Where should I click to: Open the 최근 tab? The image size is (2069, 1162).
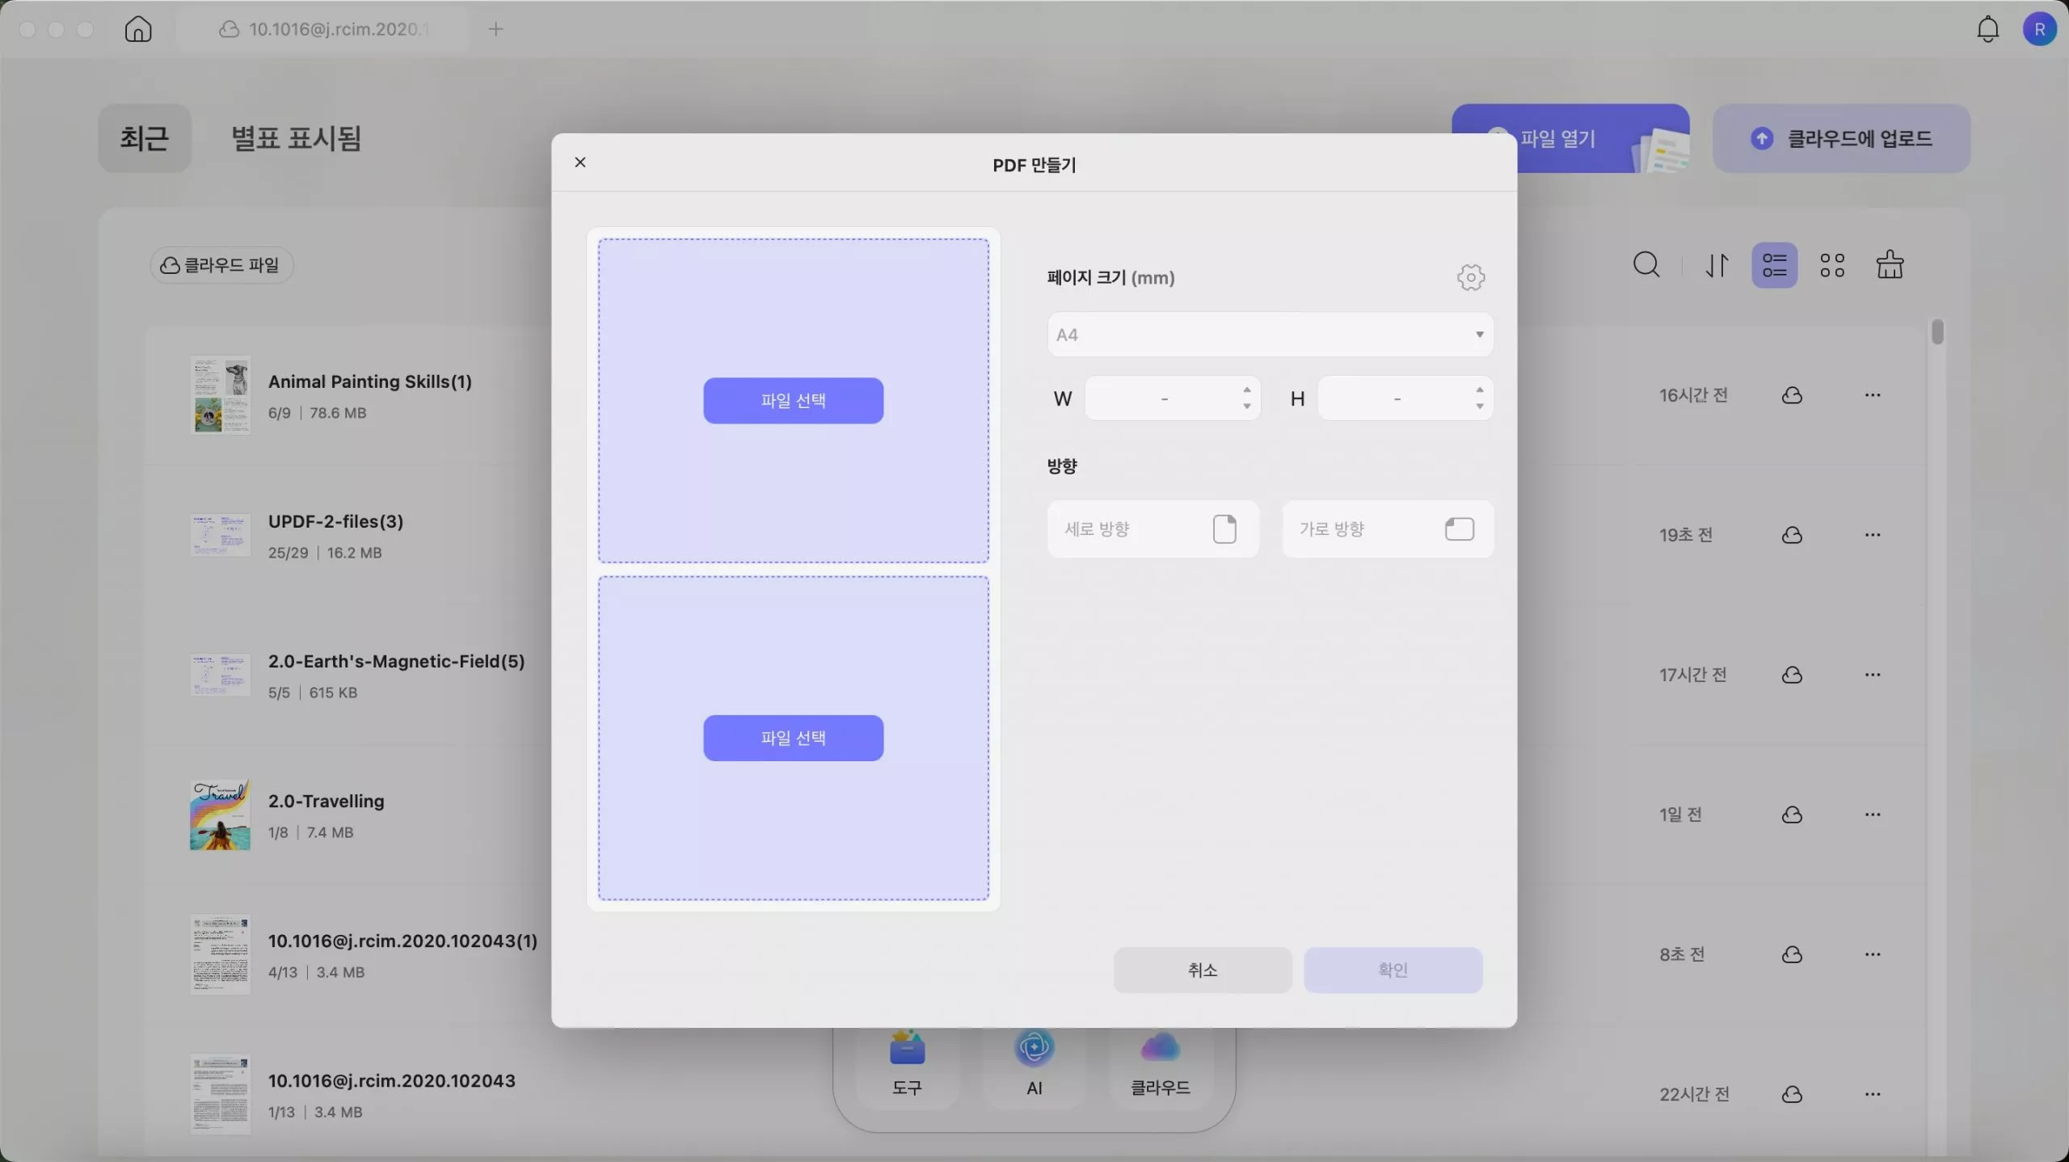tap(145, 138)
